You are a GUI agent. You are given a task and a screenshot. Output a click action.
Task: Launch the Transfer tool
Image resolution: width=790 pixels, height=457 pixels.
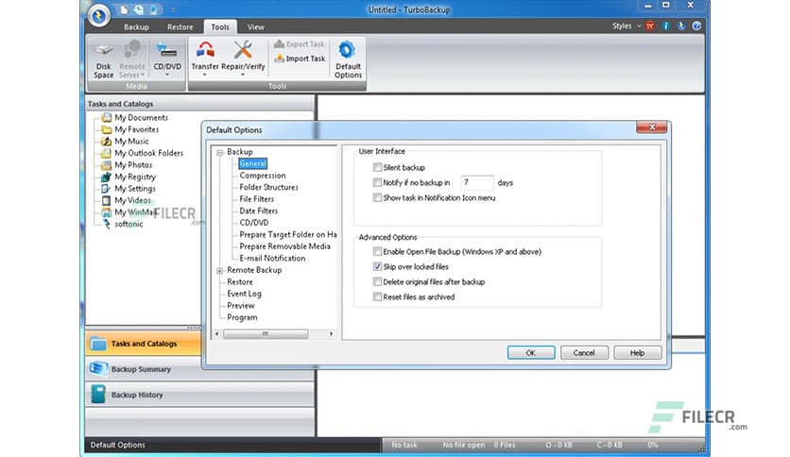click(x=205, y=59)
